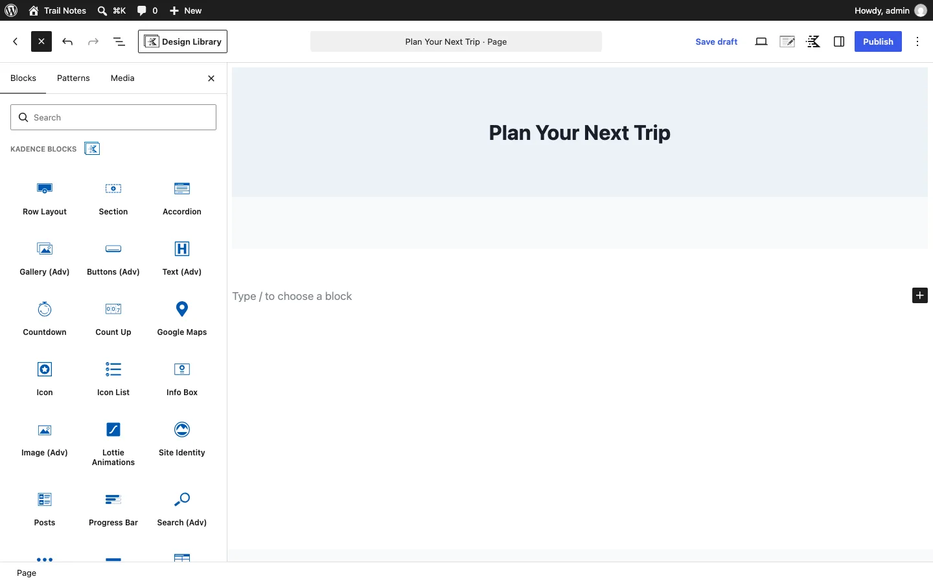This screenshot has height=583, width=933.
Task: Insert the Accordion block
Action: [182, 199]
